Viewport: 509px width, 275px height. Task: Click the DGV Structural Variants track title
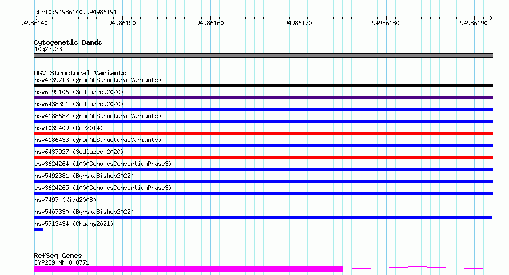(x=80, y=73)
